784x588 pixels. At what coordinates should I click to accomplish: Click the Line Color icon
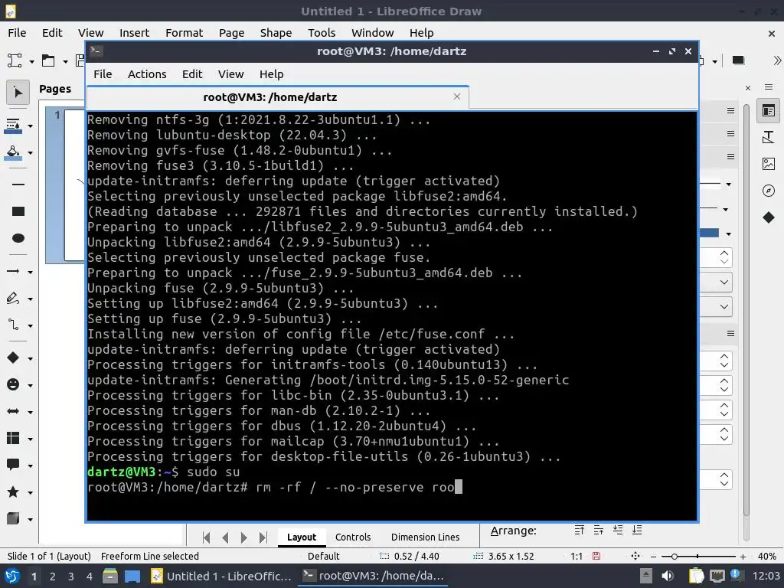14,126
